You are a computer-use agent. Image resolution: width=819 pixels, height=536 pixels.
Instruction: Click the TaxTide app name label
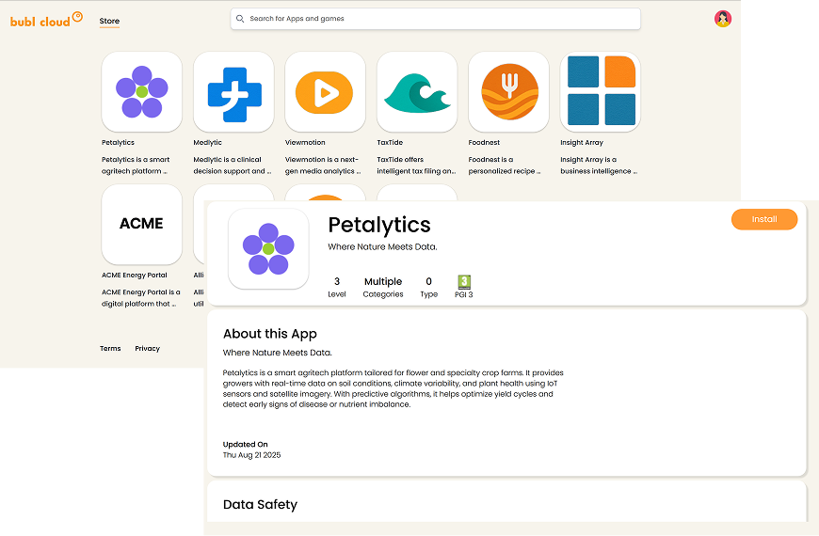coord(390,143)
